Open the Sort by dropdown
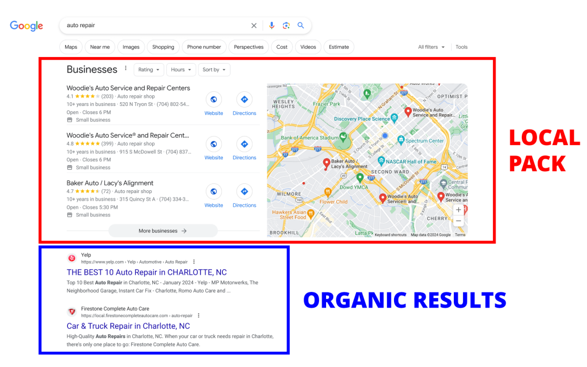Viewport: 587px width, 367px height. (214, 70)
